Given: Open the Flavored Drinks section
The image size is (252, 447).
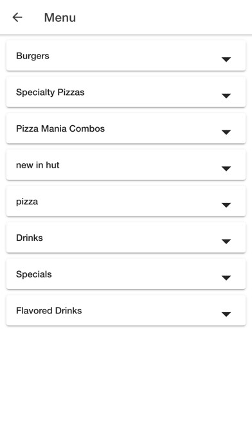Looking at the screenshot, I should coord(126,310).
